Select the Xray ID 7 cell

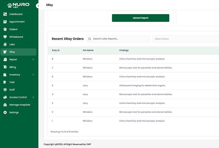coord(53,68)
